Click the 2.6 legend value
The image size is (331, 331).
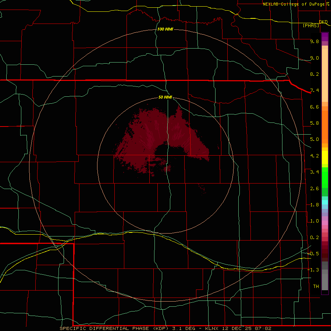click(314, 189)
